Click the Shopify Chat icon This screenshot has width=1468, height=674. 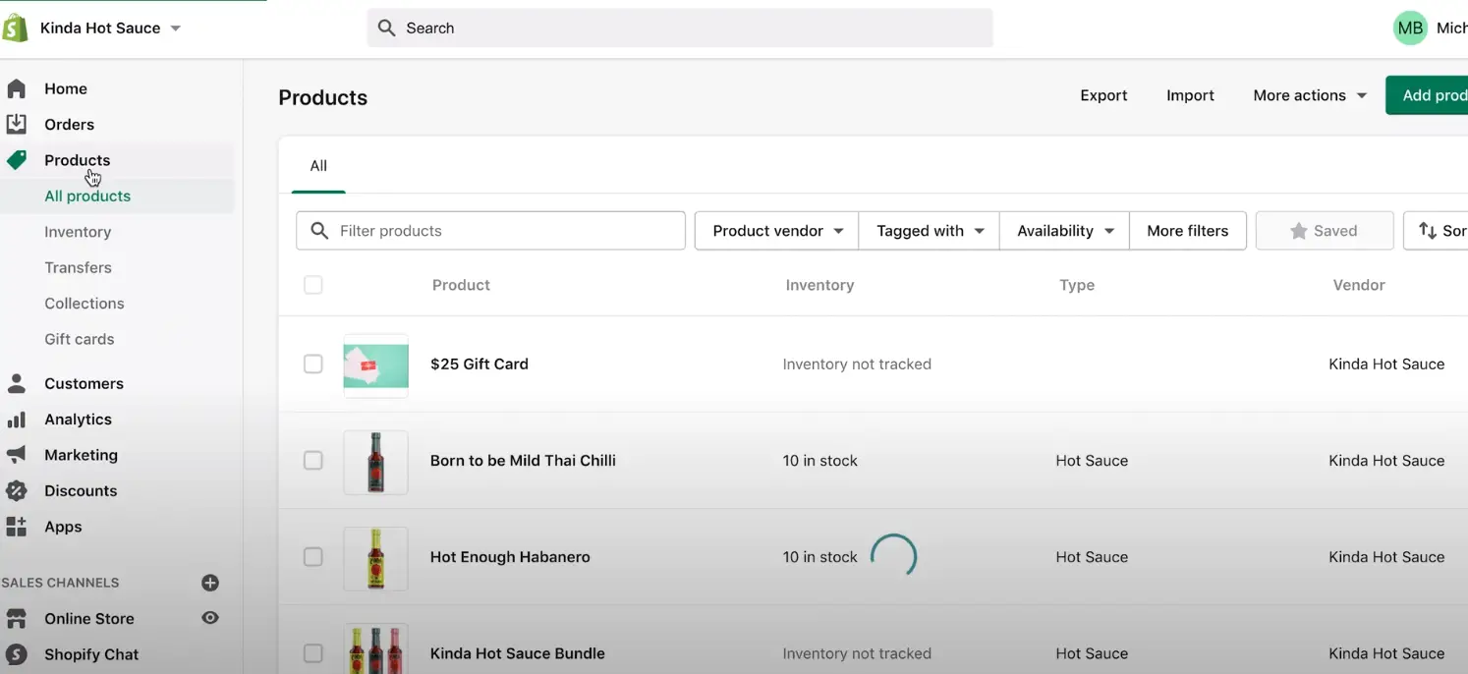[x=16, y=654]
